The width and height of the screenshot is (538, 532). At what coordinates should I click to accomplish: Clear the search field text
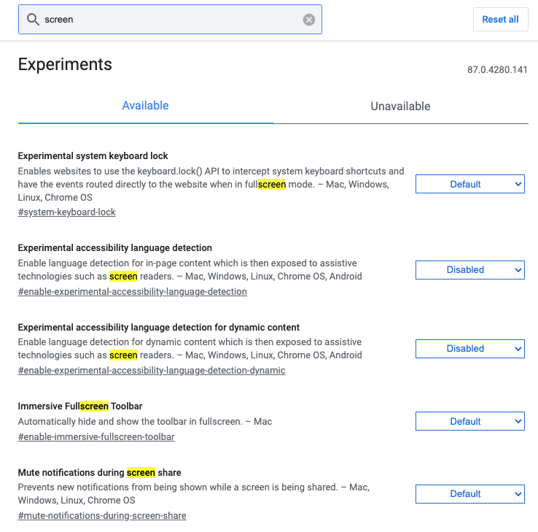coord(309,20)
